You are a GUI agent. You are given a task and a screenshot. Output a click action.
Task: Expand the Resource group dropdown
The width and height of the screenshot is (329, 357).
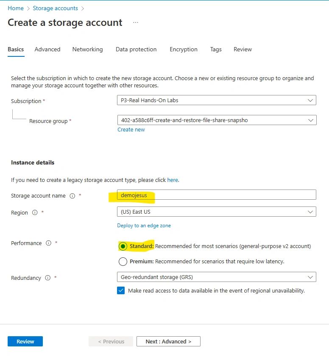coord(216,120)
